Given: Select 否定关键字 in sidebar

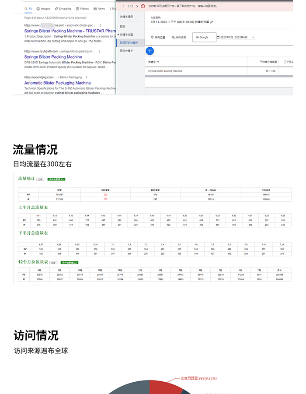Looking at the screenshot, I should tap(126, 51).
